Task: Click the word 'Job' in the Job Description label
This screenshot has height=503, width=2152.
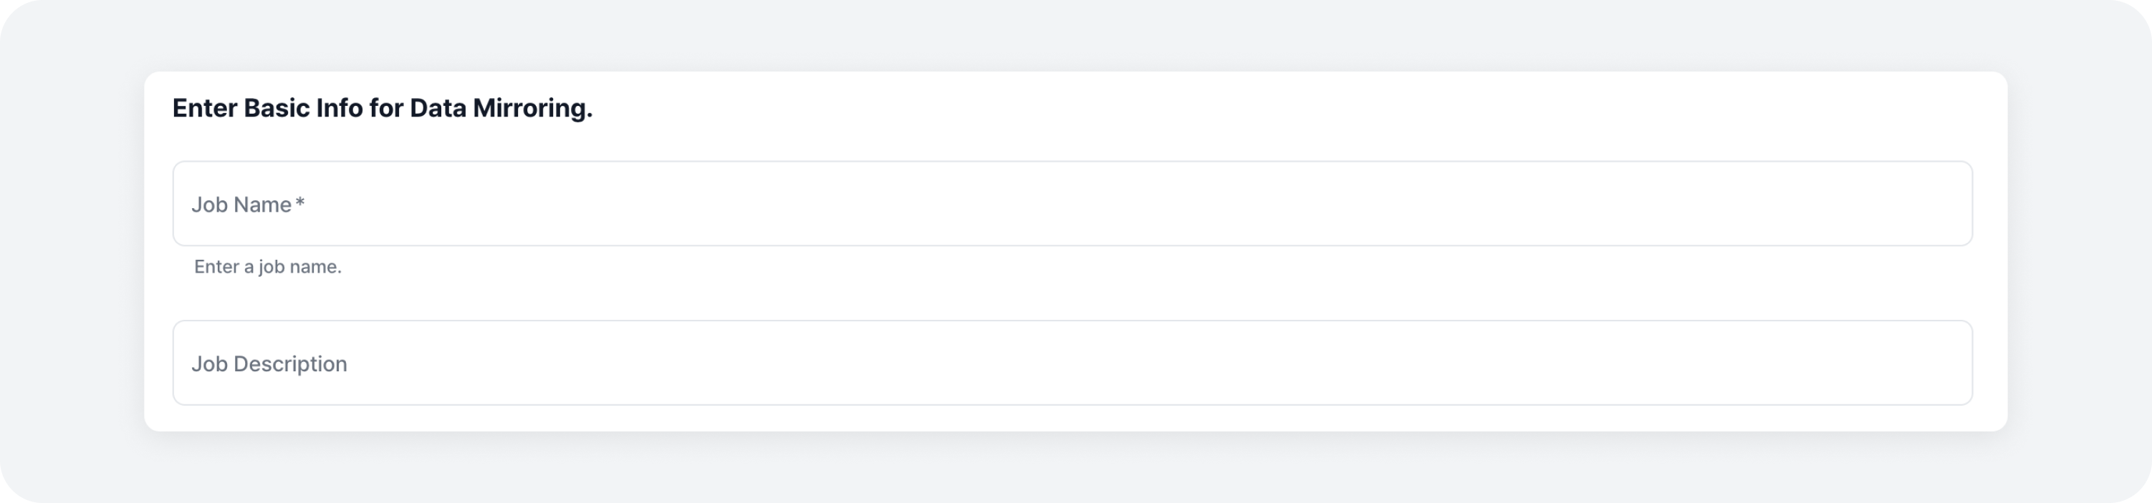Action: [x=209, y=363]
